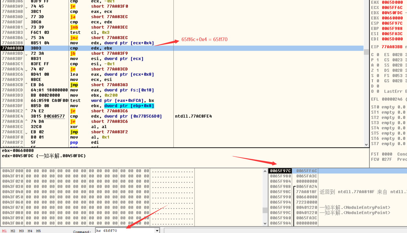Select the row with jb short 77AA83F9
This screenshot has height=233, width=407.
click(x=182, y=53)
